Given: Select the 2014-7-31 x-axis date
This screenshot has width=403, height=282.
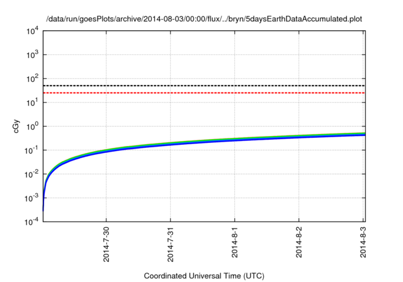Looking at the screenshot, I should point(171,244).
